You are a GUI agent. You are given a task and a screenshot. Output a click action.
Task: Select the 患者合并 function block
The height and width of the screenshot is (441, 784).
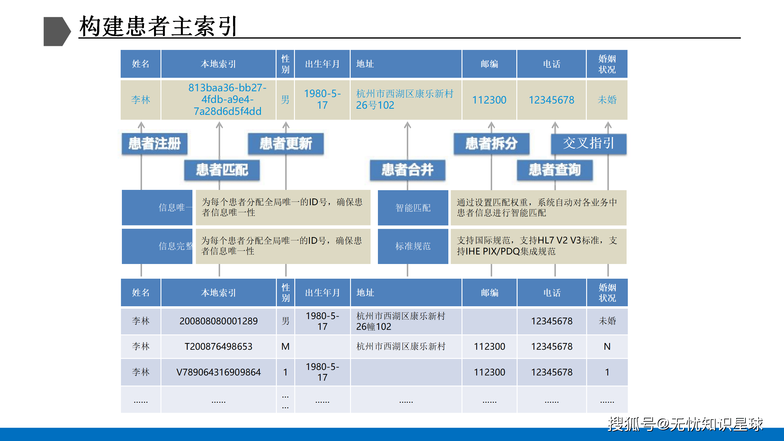click(408, 171)
